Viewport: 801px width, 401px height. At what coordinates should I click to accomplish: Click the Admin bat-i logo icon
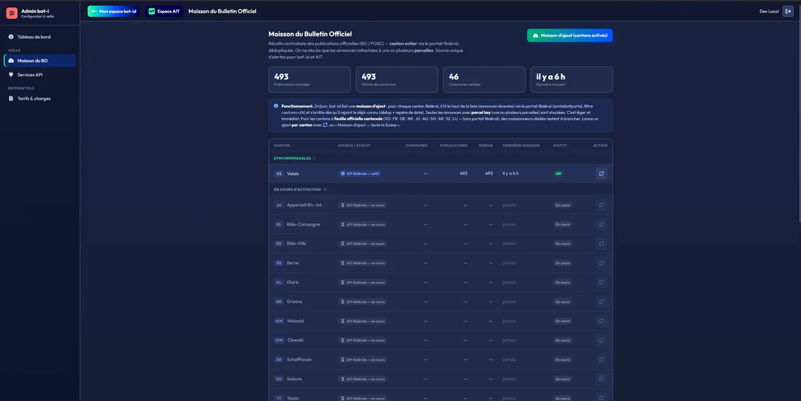[x=12, y=13]
